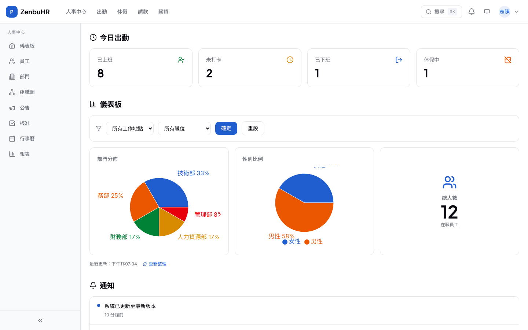Collapse the sidebar with double-chevron icon
The height and width of the screenshot is (330, 528).
[x=40, y=320]
